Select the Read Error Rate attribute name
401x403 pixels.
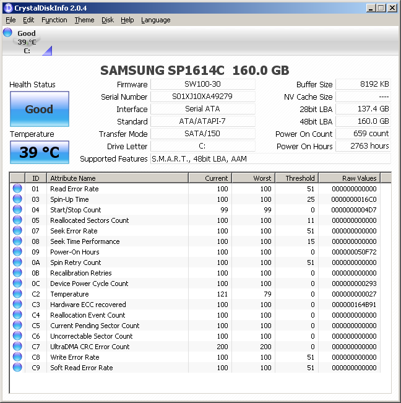tap(74, 189)
